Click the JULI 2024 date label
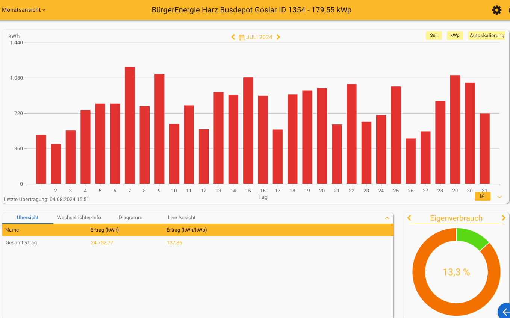The width and height of the screenshot is (510, 318). [259, 37]
